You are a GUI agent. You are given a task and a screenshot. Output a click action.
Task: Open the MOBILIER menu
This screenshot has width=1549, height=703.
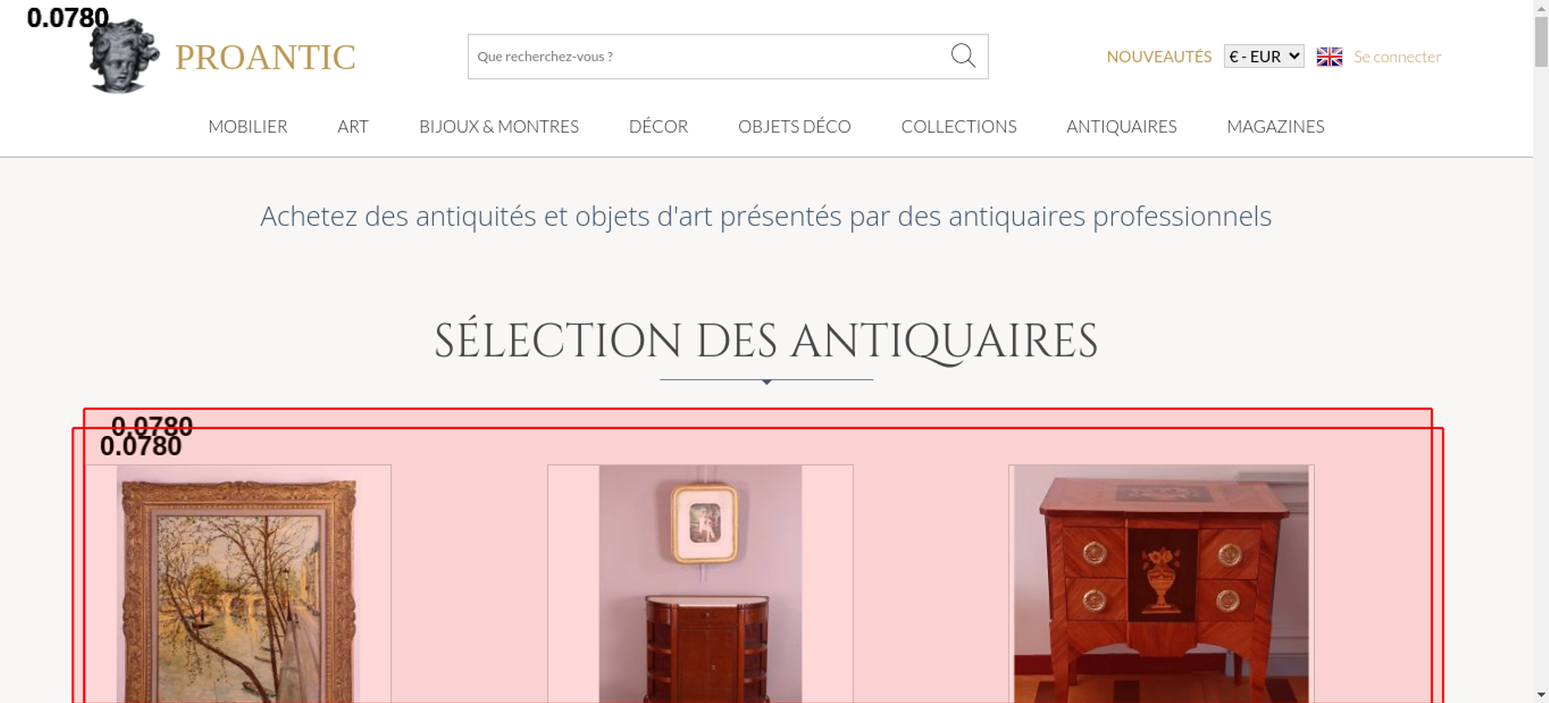pos(248,126)
